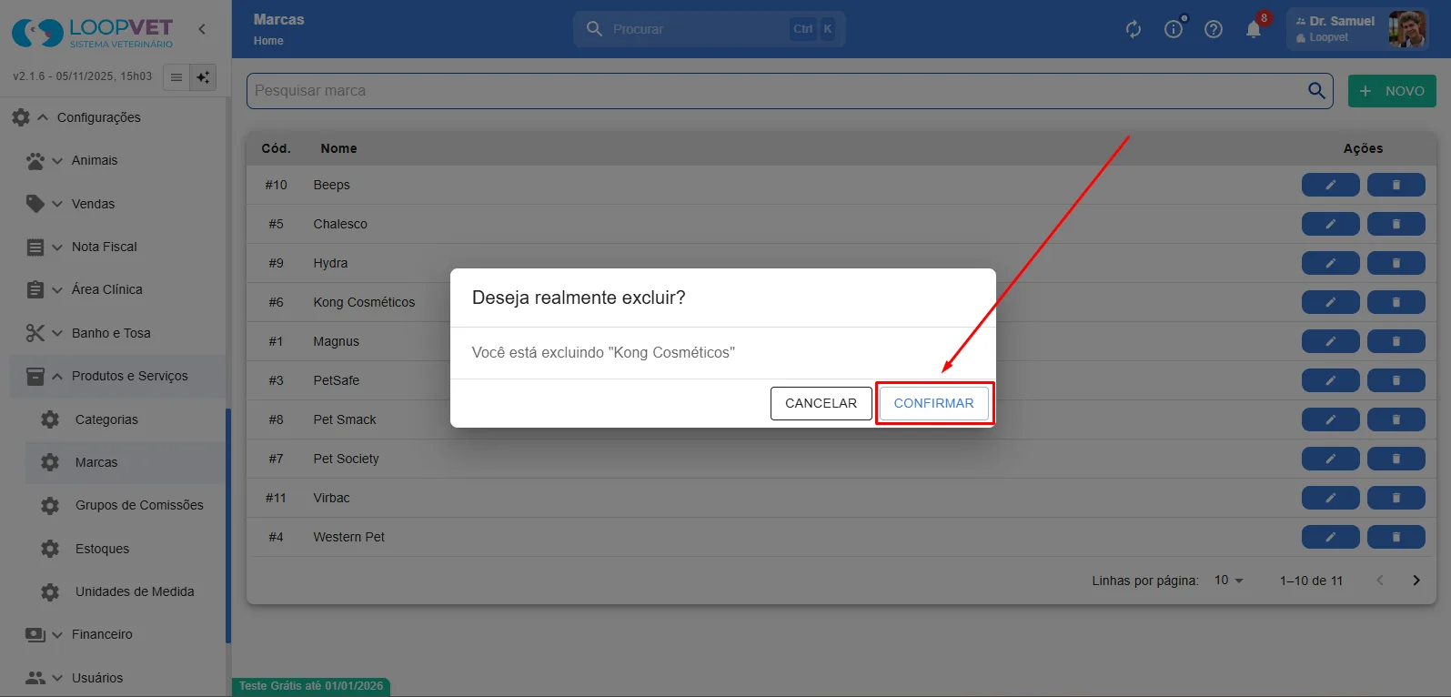Viewport: 1451px width, 697px height.
Task: Open the rows per page dropdown
Action: pyautogui.click(x=1228, y=580)
